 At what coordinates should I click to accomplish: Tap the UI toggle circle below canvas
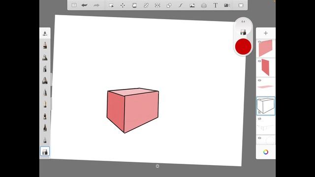coord(157,166)
